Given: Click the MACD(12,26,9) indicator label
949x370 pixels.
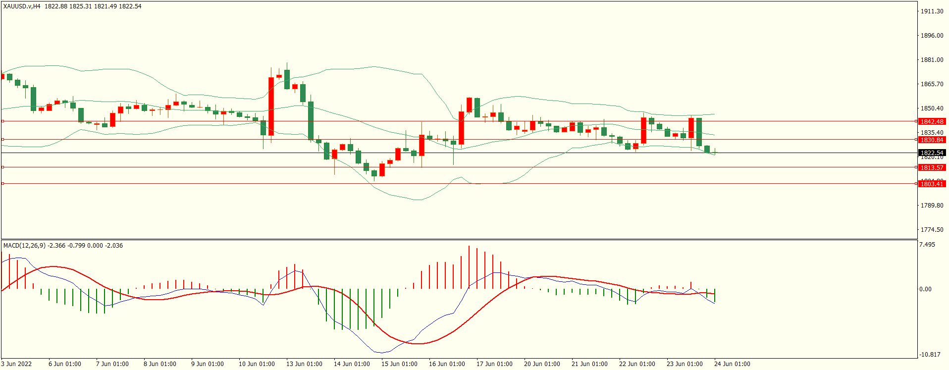Looking at the screenshot, I should point(24,246).
